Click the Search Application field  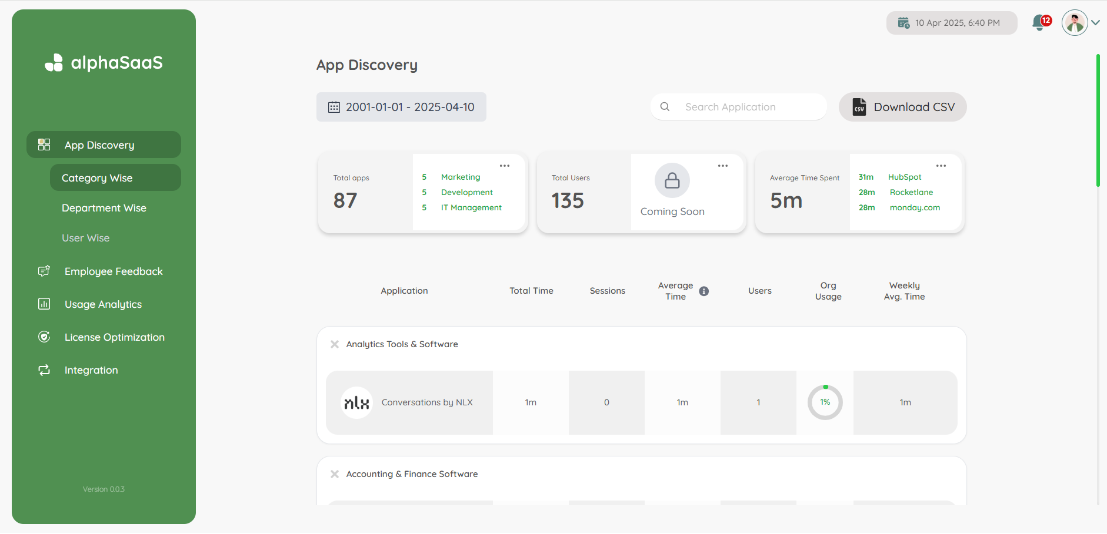(739, 107)
